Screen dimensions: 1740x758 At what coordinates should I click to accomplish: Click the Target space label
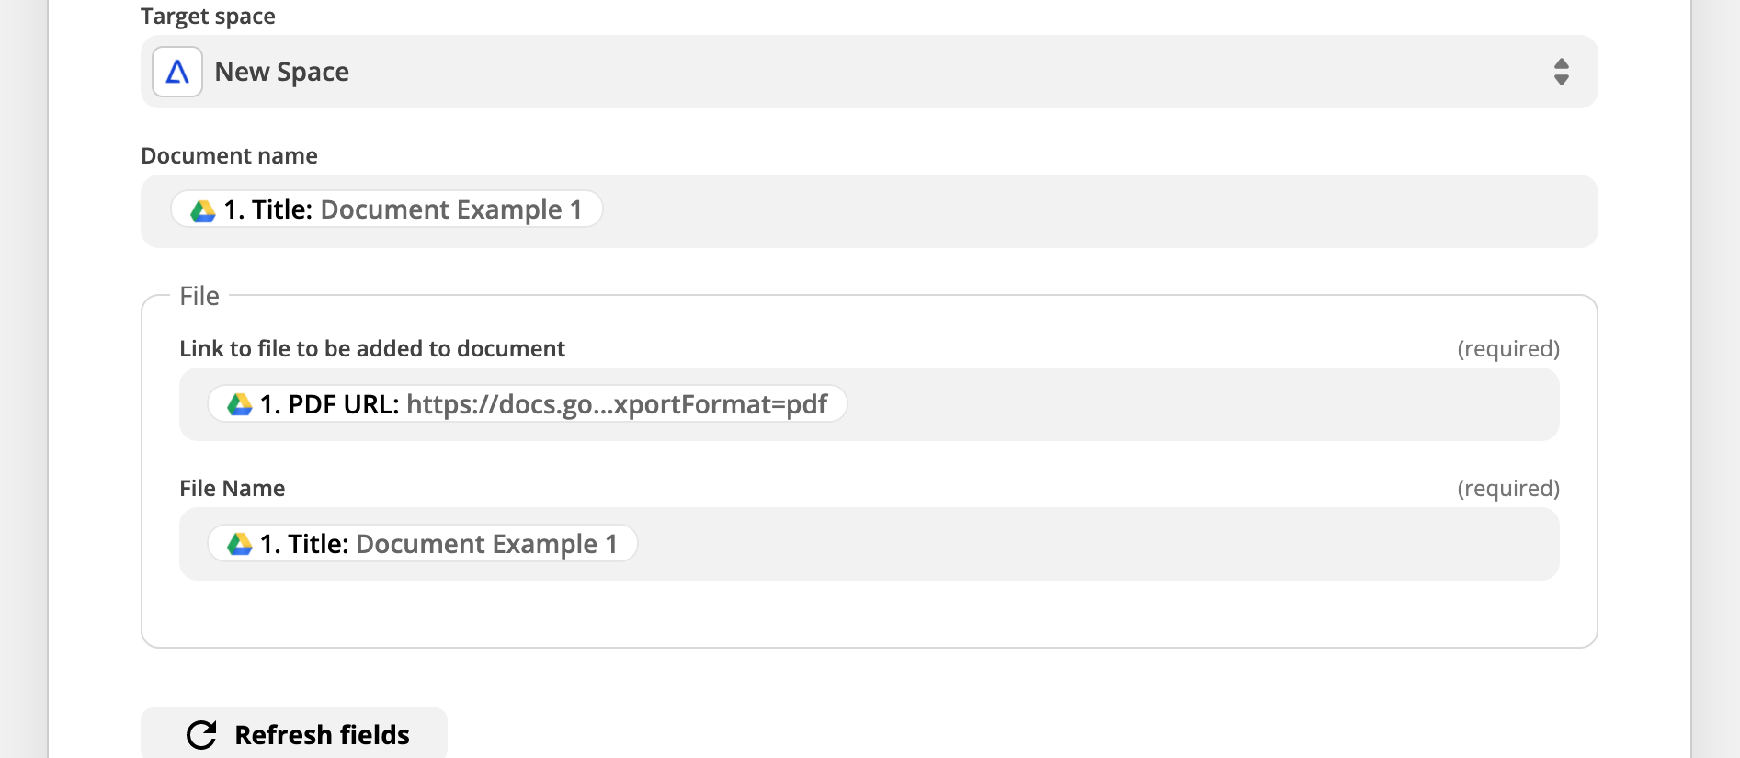(x=209, y=16)
